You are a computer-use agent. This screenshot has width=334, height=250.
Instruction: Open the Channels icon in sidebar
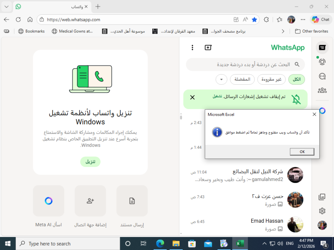322,76
